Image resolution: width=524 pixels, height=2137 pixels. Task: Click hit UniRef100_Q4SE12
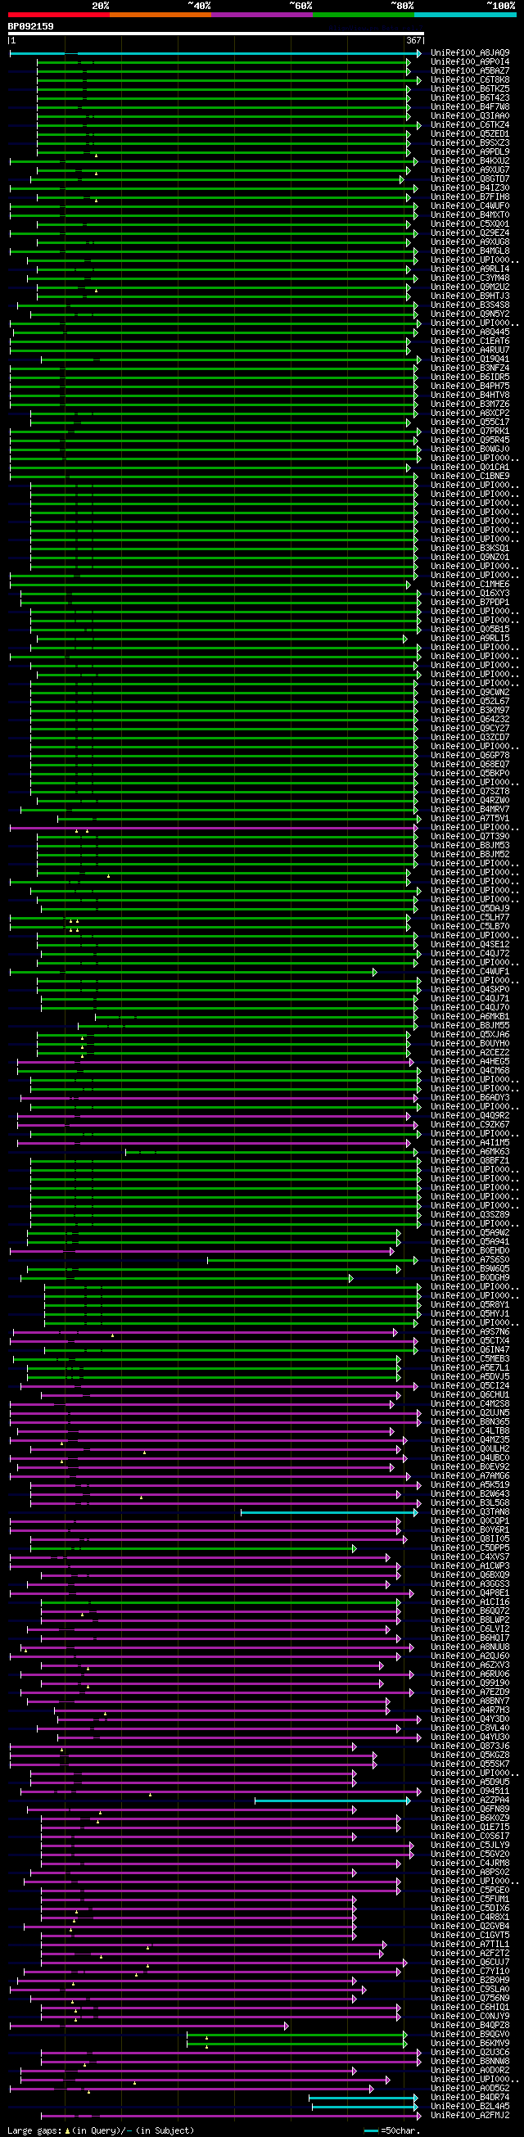tap(470, 945)
